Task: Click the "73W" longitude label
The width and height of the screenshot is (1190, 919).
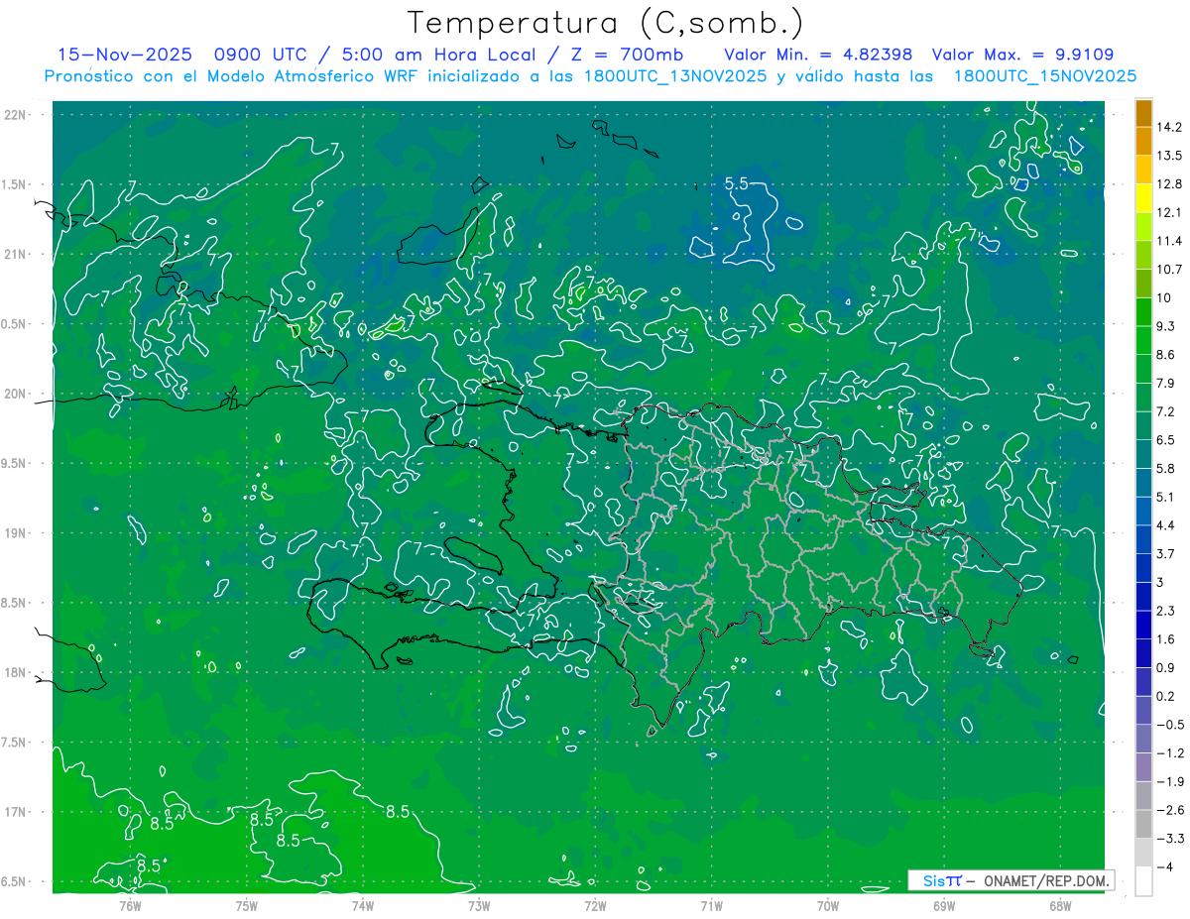Action: coord(479,905)
